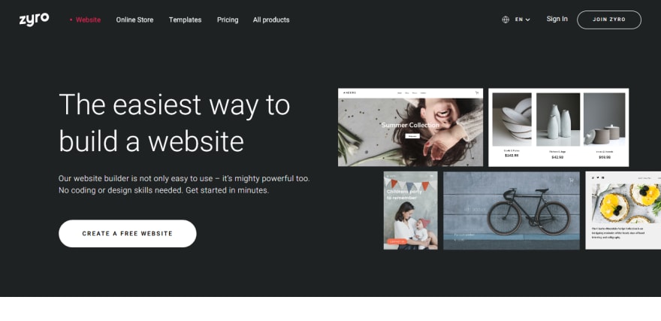Open the ceramics store template thumbnail
The height and width of the screenshot is (321, 661).
(558, 127)
